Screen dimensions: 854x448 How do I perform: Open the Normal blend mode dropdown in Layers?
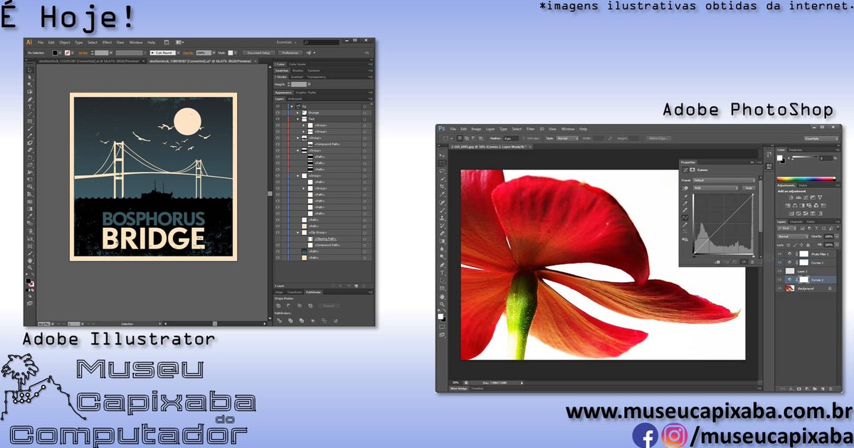[x=793, y=236]
